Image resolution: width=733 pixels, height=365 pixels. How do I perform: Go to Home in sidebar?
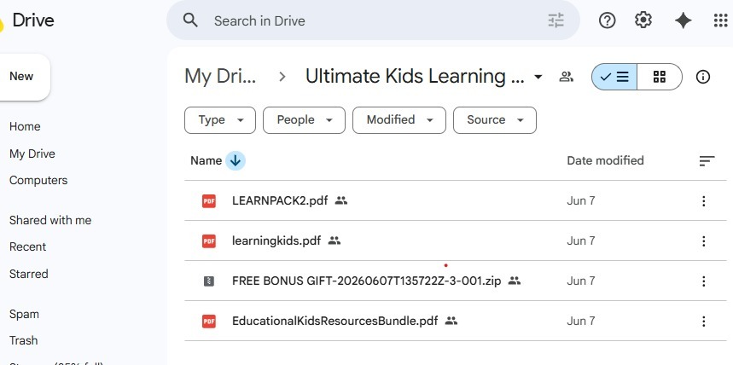click(25, 127)
